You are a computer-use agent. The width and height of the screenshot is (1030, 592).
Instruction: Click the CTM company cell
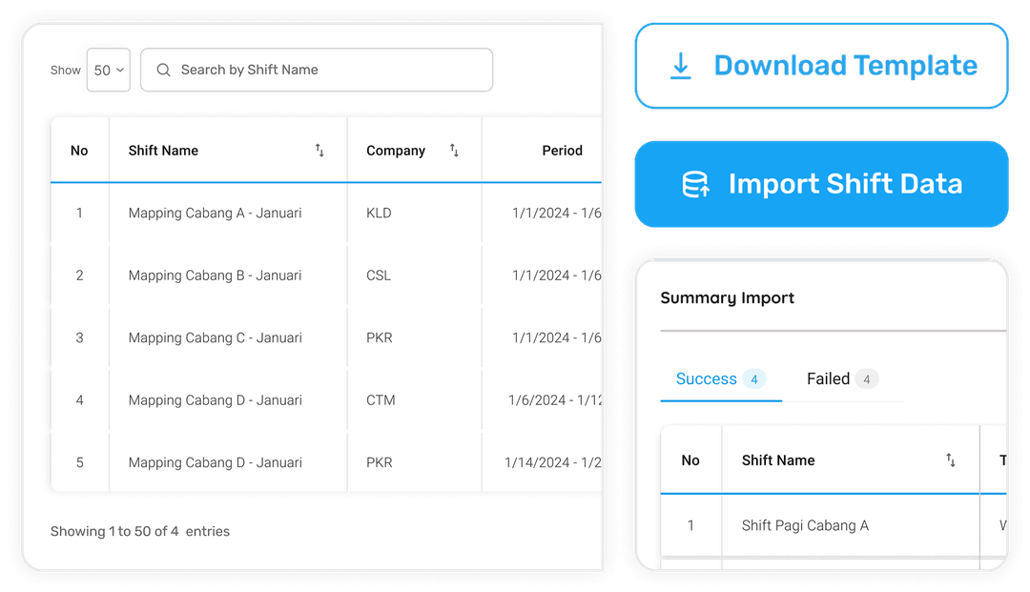click(x=381, y=400)
